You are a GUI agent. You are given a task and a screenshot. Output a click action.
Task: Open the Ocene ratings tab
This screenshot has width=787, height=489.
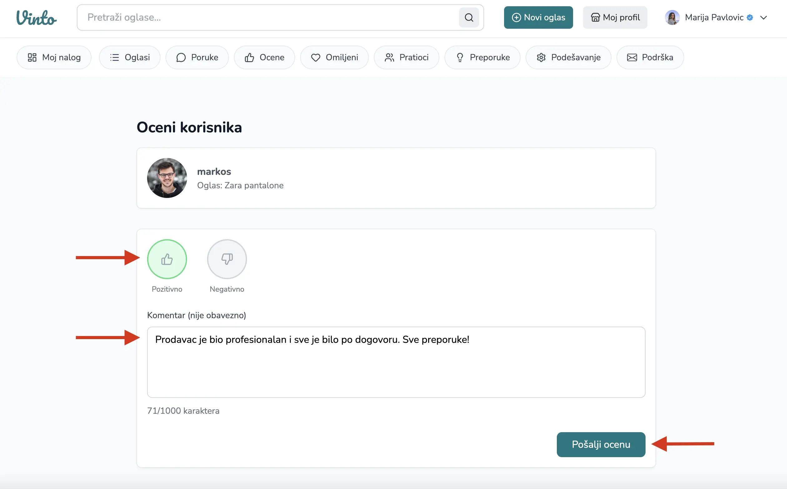click(x=264, y=57)
